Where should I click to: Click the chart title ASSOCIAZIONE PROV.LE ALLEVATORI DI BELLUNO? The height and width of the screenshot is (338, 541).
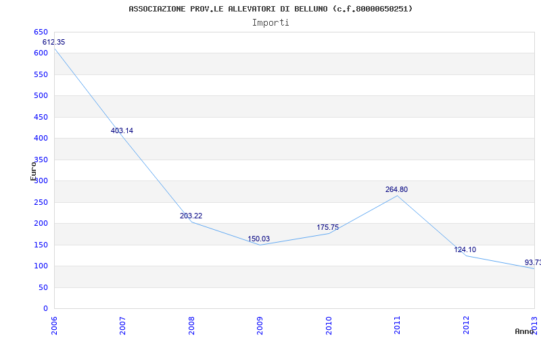[x=270, y=9]
